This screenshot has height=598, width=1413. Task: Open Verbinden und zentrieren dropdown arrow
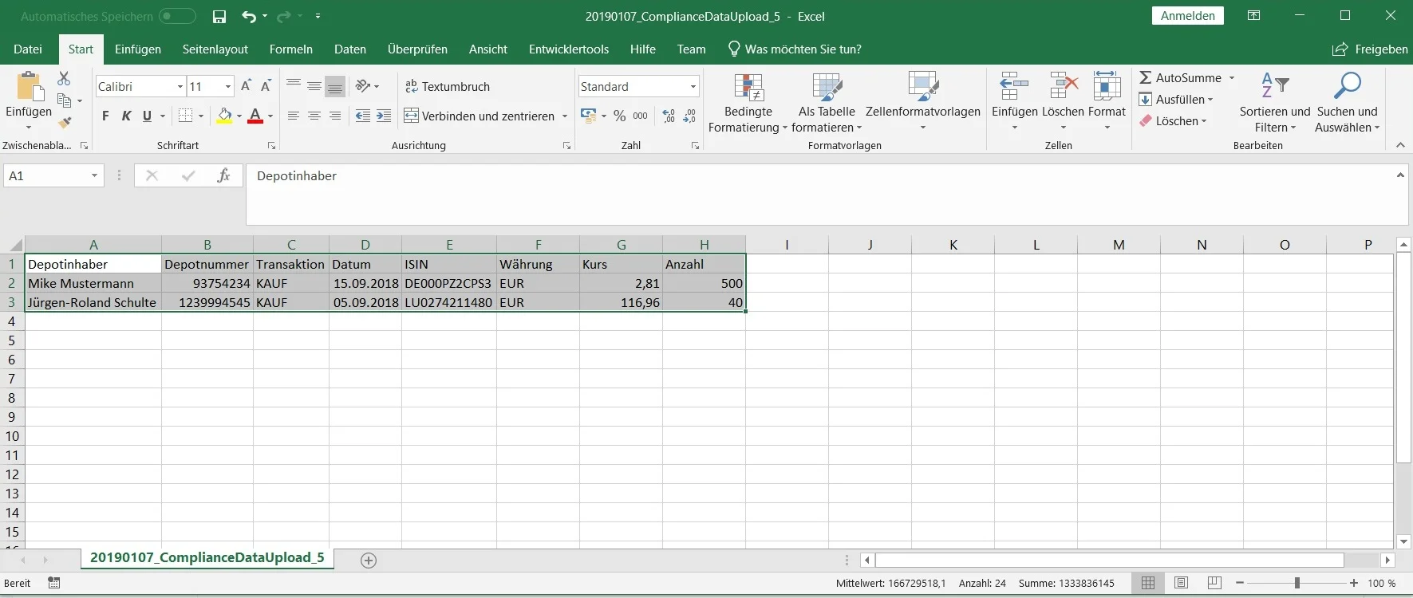click(565, 116)
